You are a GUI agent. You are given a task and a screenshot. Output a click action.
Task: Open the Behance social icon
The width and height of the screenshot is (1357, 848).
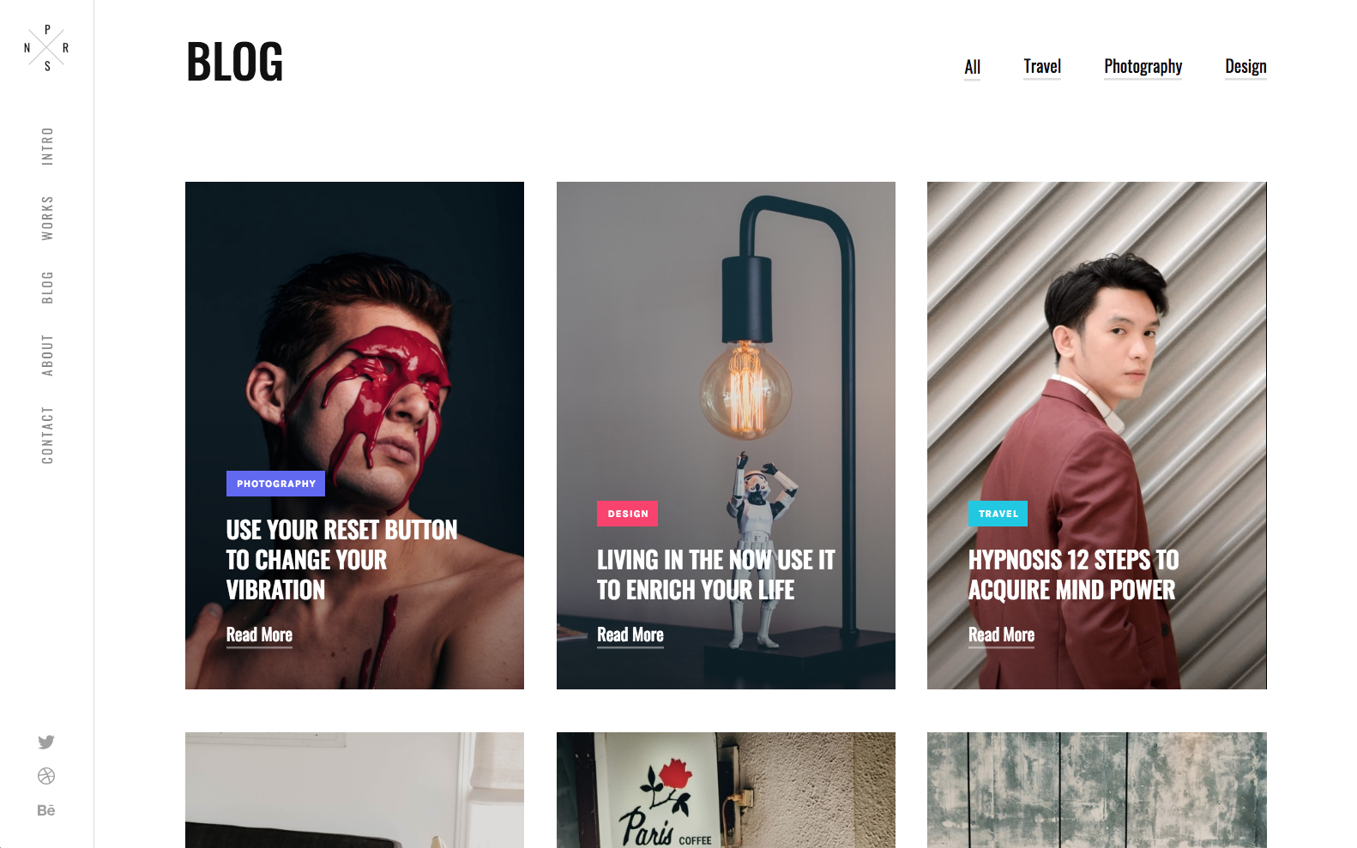tap(46, 810)
